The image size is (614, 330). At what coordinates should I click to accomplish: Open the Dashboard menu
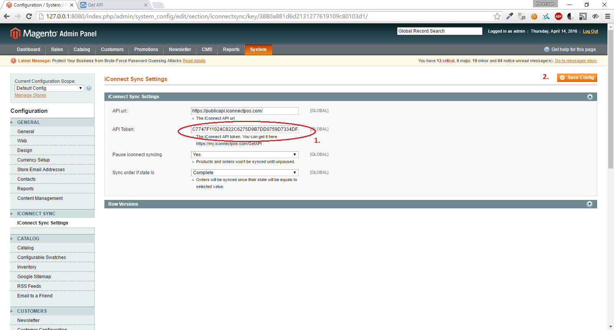[28, 49]
